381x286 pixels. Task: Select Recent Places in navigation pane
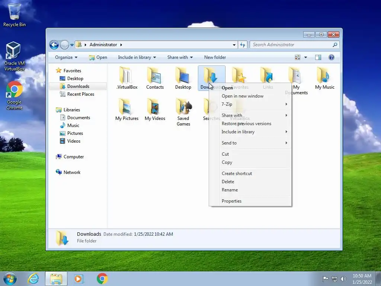77,94
